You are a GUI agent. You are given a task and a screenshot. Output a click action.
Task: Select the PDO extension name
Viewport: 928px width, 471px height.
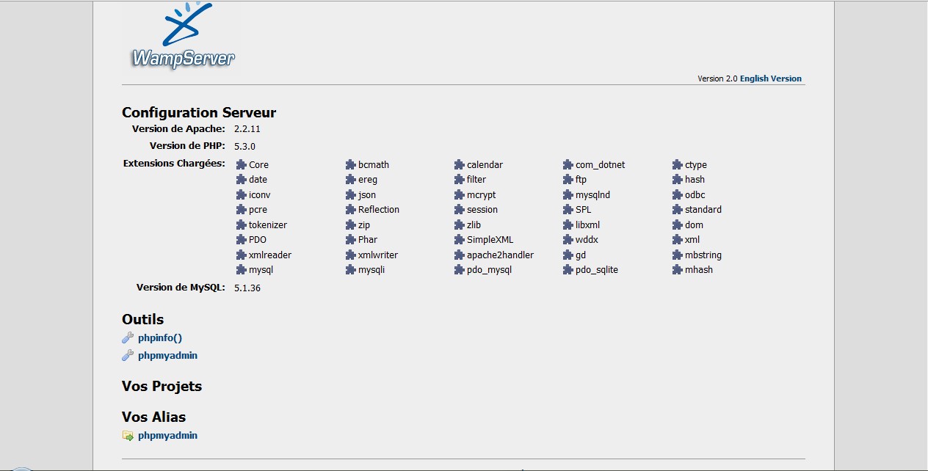coord(258,240)
